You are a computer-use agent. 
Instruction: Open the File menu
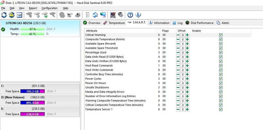[3, 8]
